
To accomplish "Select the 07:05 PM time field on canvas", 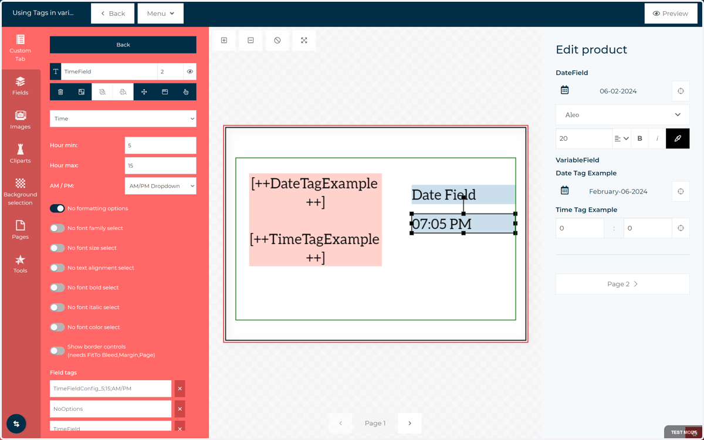I will [463, 224].
